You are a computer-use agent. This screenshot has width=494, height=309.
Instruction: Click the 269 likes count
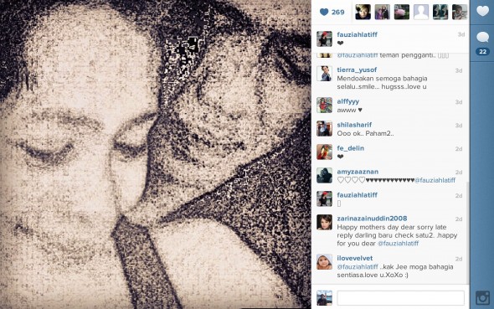click(x=337, y=12)
